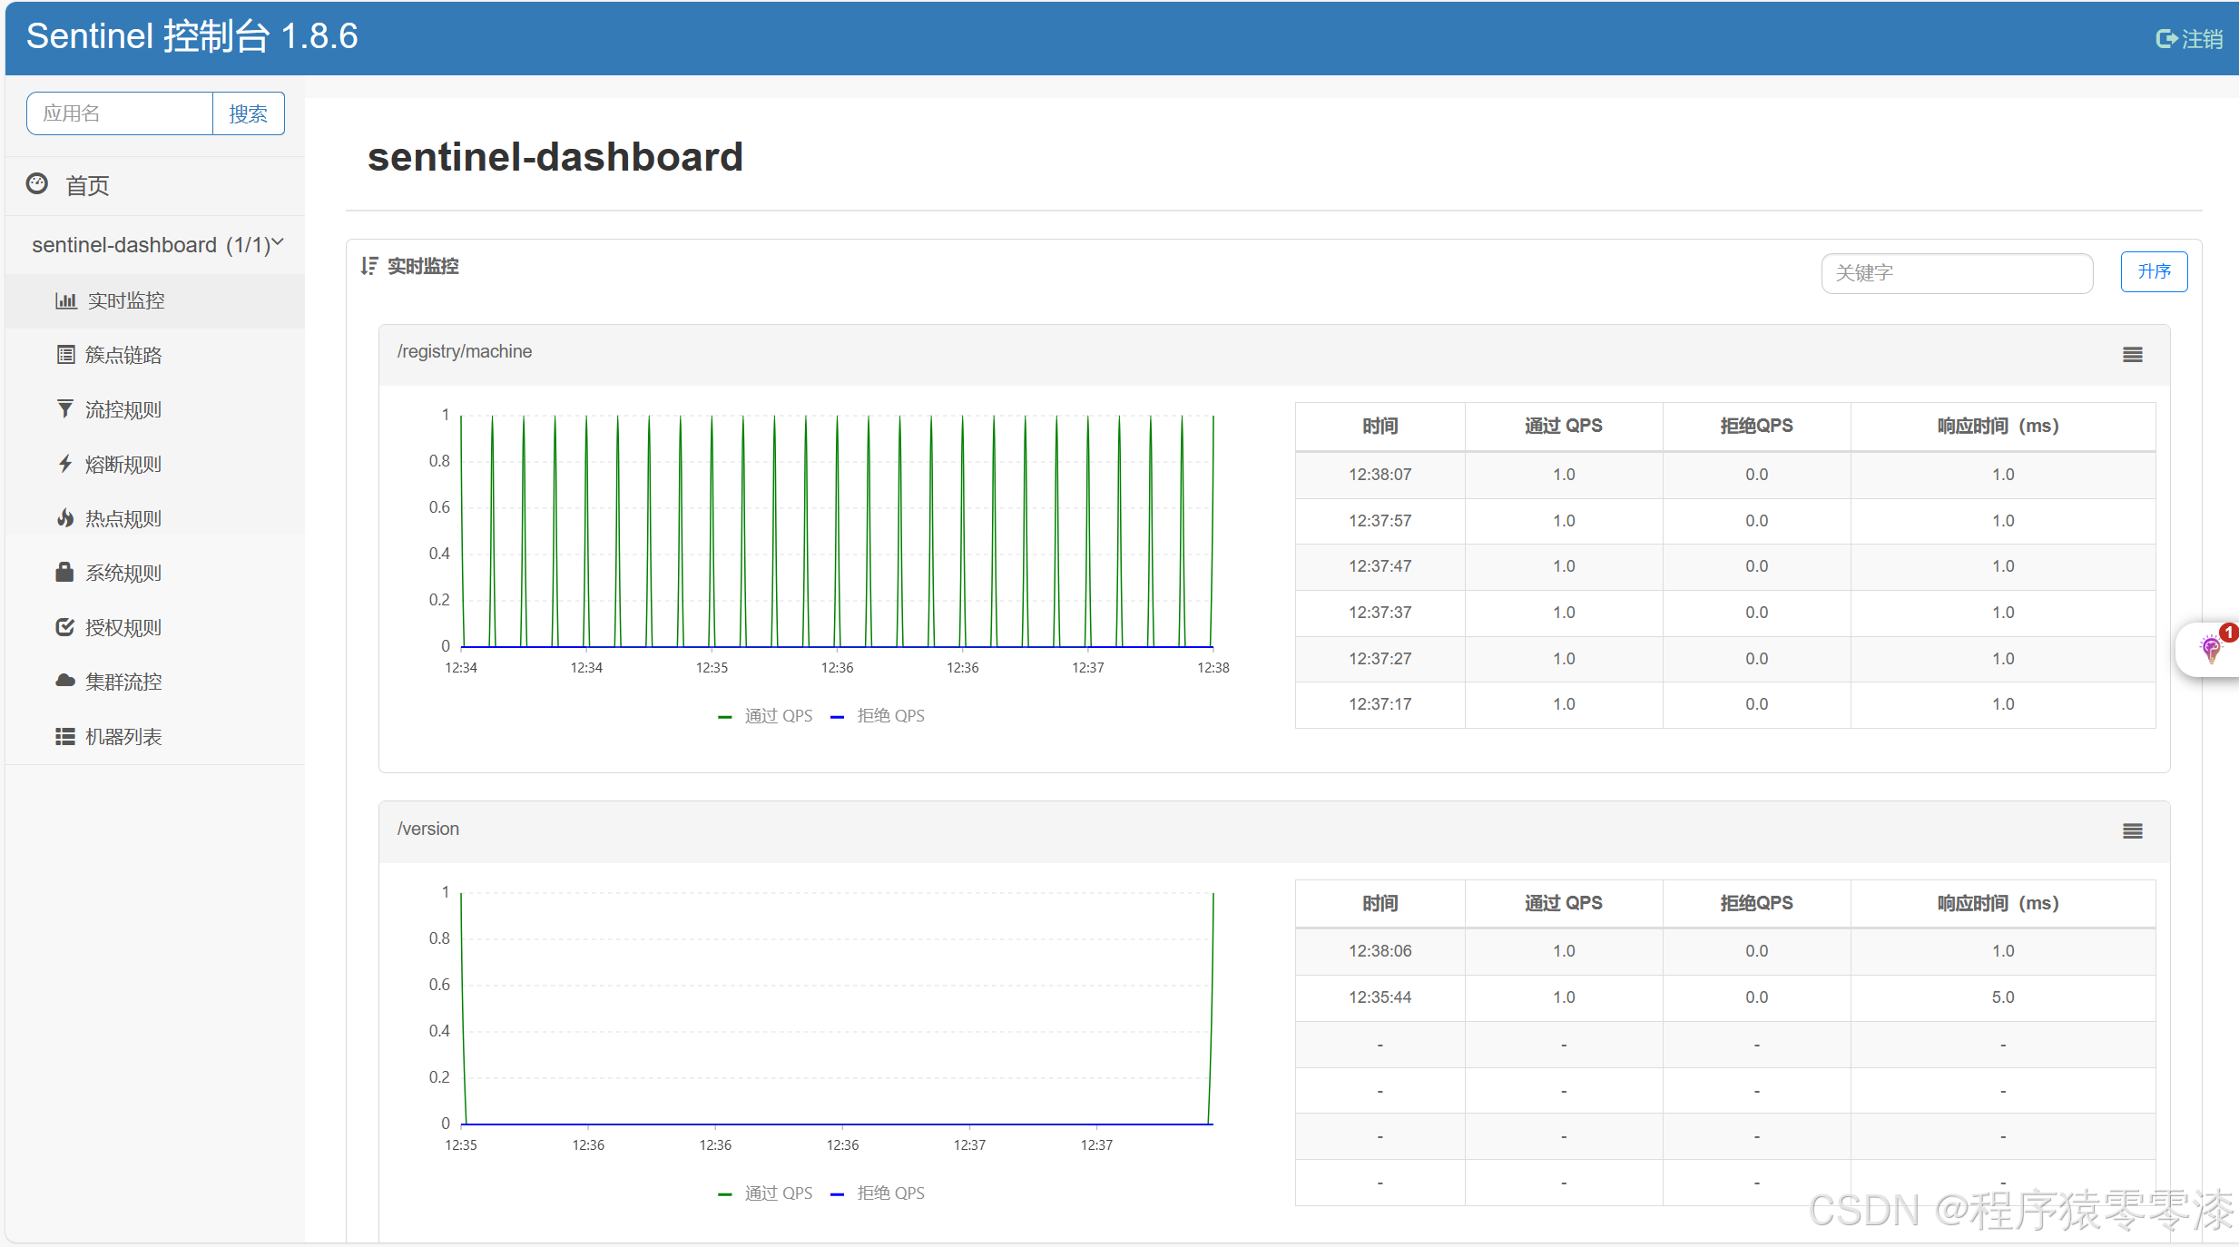This screenshot has width=2239, height=1247.
Task: Go to 首页 home link
Action: 87,185
